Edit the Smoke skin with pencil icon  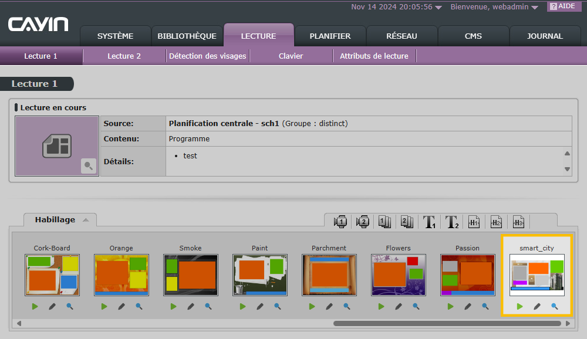click(x=191, y=306)
